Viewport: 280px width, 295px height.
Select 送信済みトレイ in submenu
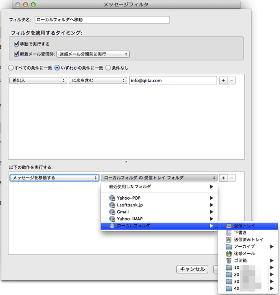(248, 239)
